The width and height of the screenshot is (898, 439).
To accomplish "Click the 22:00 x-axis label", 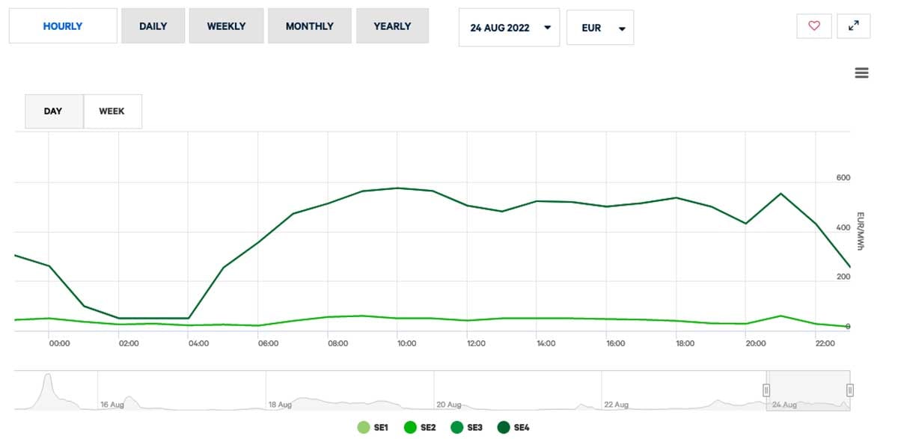I will [x=825, y=344].
